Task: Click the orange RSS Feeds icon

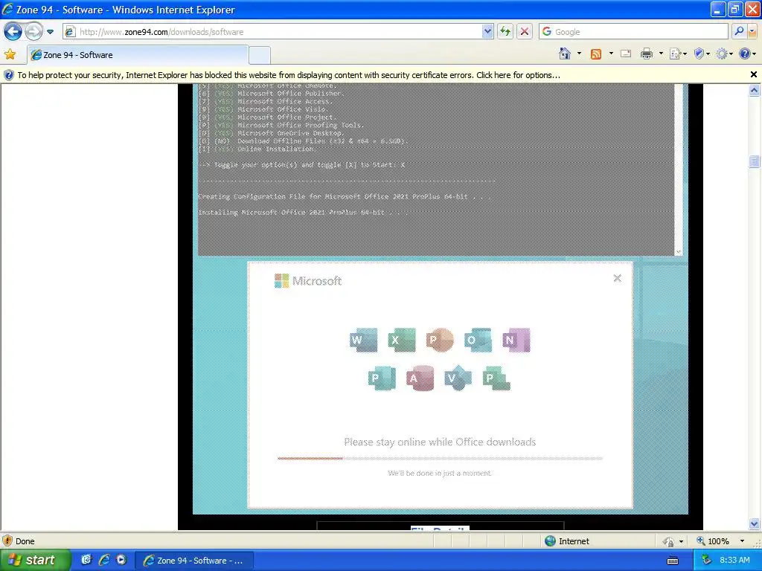Action: [596, 54]
